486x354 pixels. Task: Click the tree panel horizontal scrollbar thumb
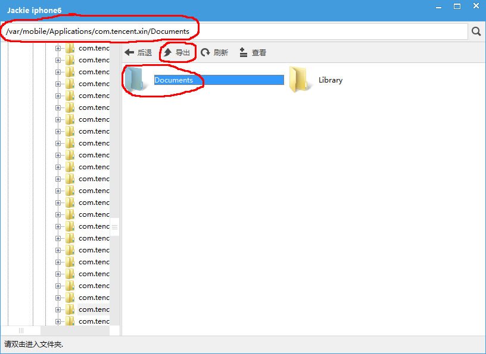coord(21,330)
